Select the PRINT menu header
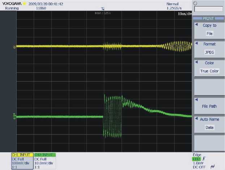Image resolution: width=225 pixels, height=170 pixels. 209,18
